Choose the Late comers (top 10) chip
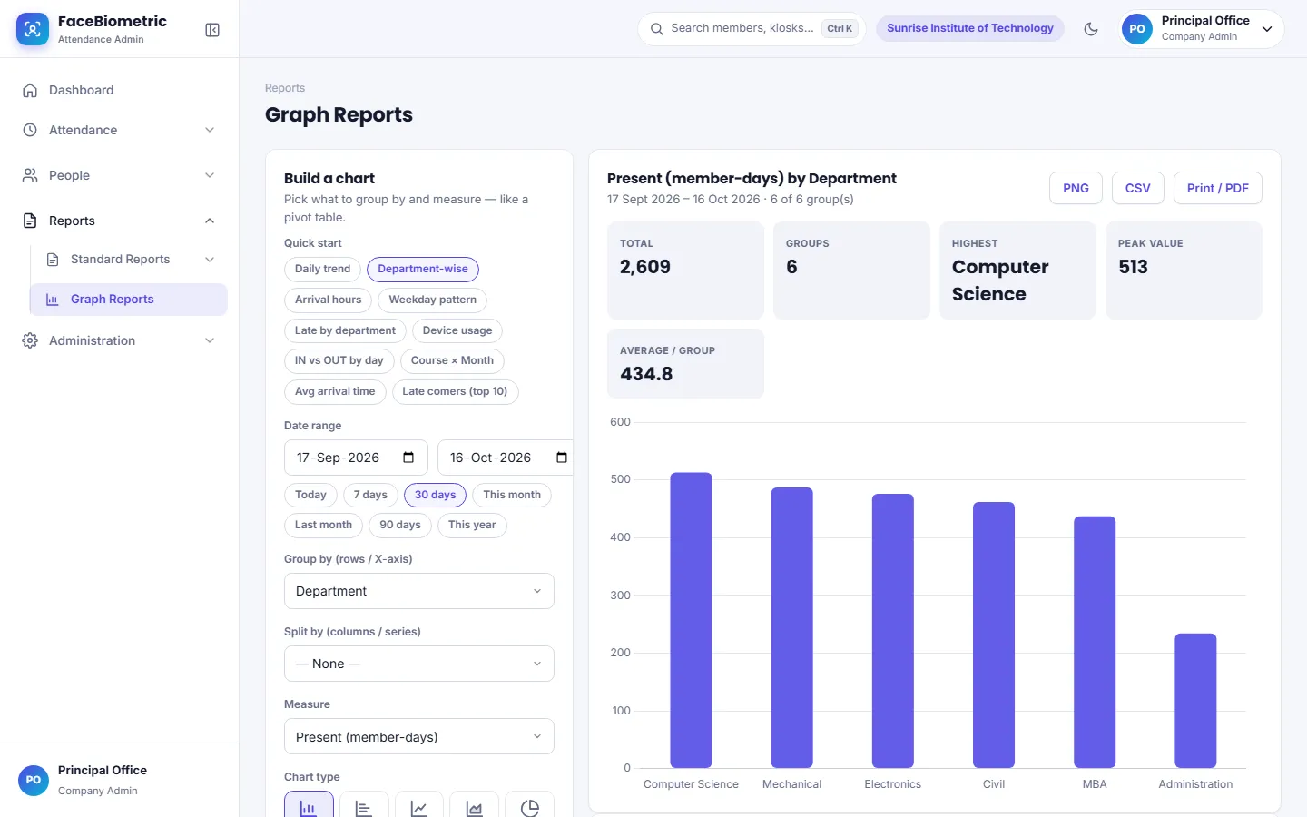This screenshot has width=1307, height=817. 455,391
